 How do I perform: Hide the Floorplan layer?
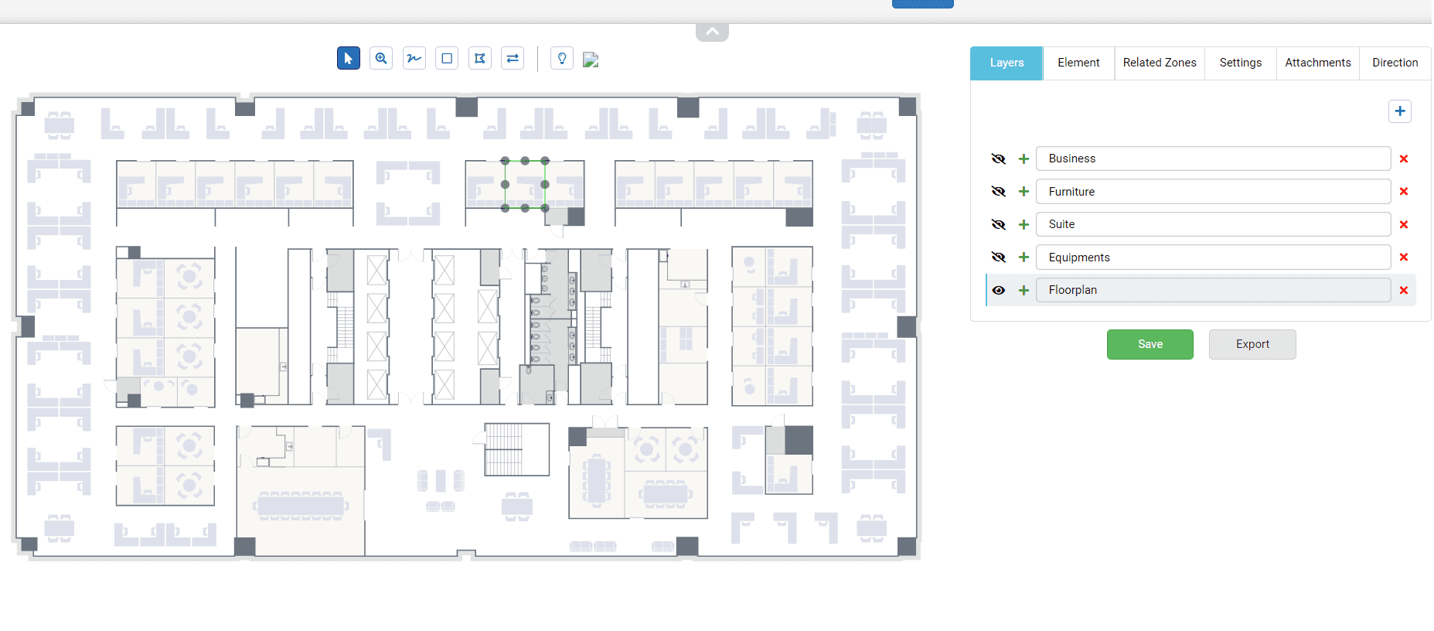999,290
